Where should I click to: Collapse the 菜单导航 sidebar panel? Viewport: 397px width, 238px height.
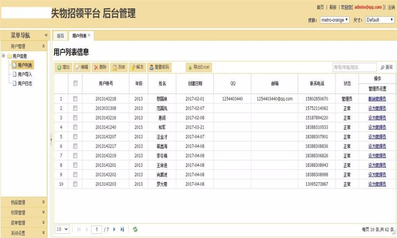[x=46, y=35]
